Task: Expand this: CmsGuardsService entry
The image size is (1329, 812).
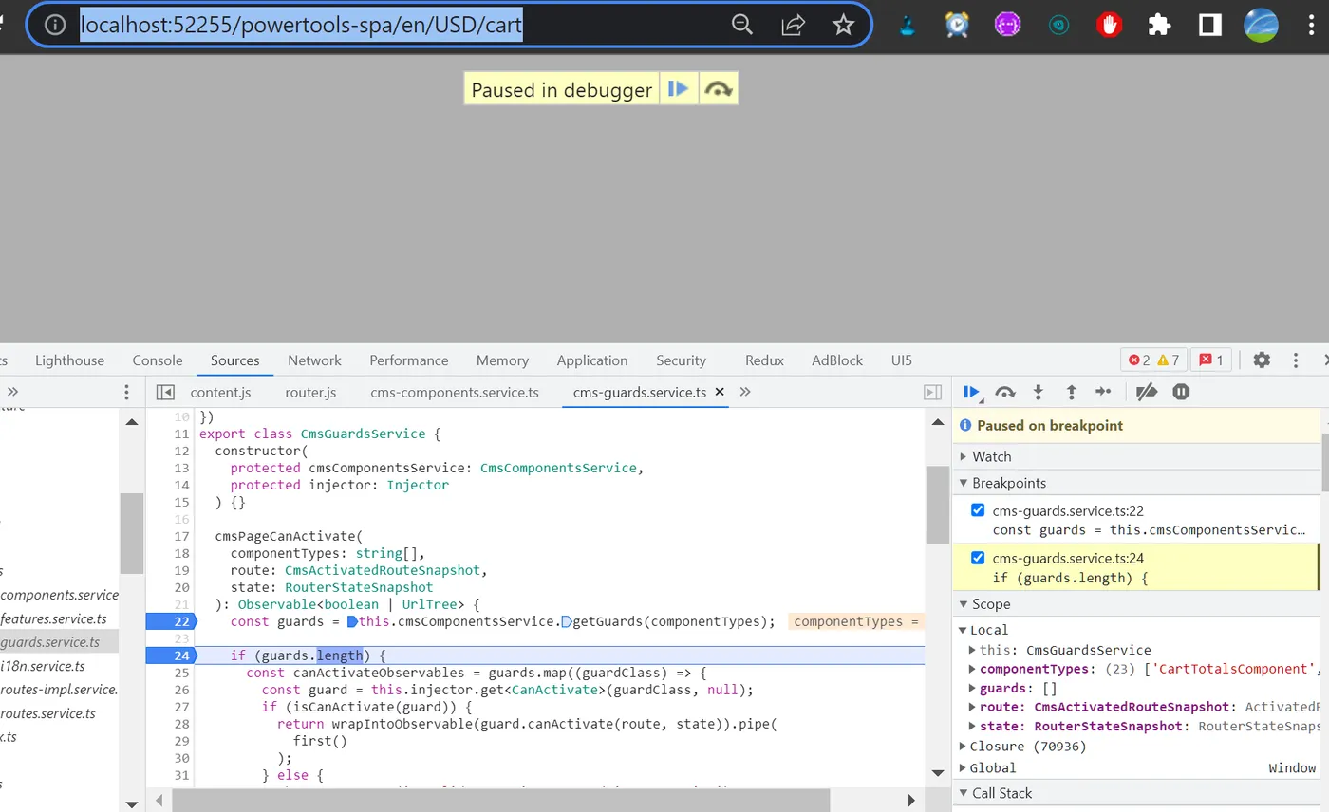Action: 972,650
